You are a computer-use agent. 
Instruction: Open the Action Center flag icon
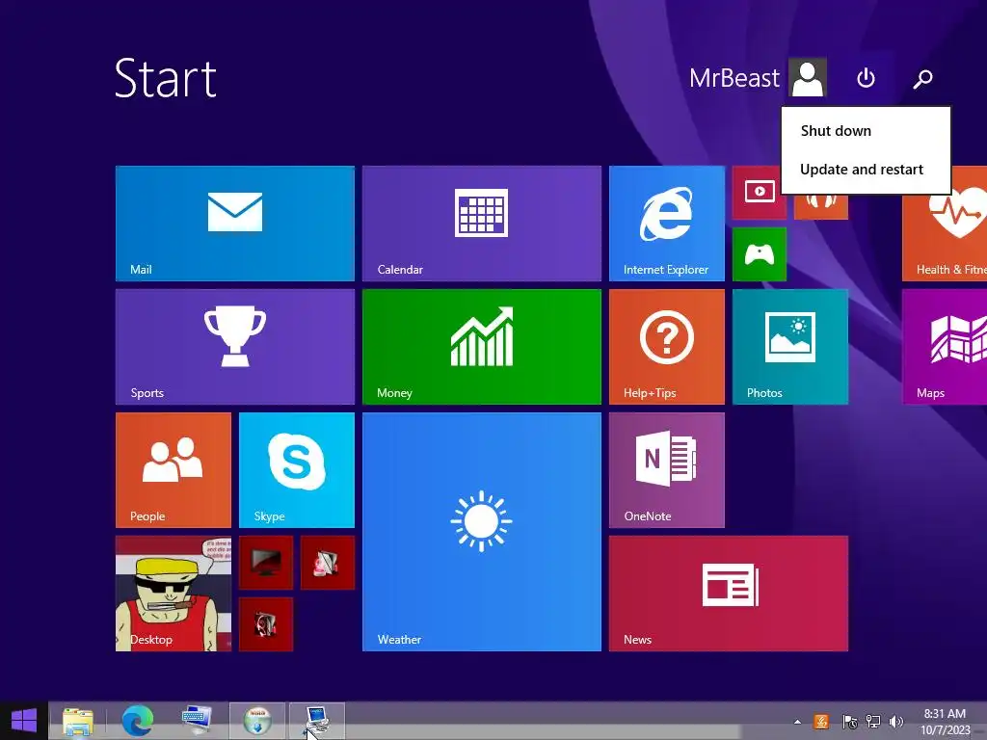pyautogui.click(x=849, y=722)
